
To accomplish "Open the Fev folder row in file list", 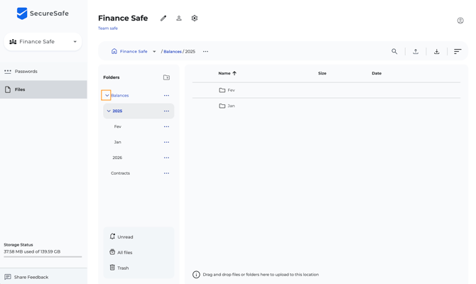I will coord(326,90).
